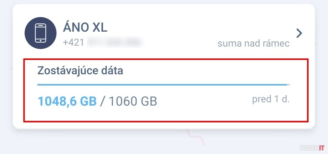Image resolution: width=328 pixels, height=154 pixels.
Task: Select the ÁNO XL plan title
Action: (x=85, y=28)
